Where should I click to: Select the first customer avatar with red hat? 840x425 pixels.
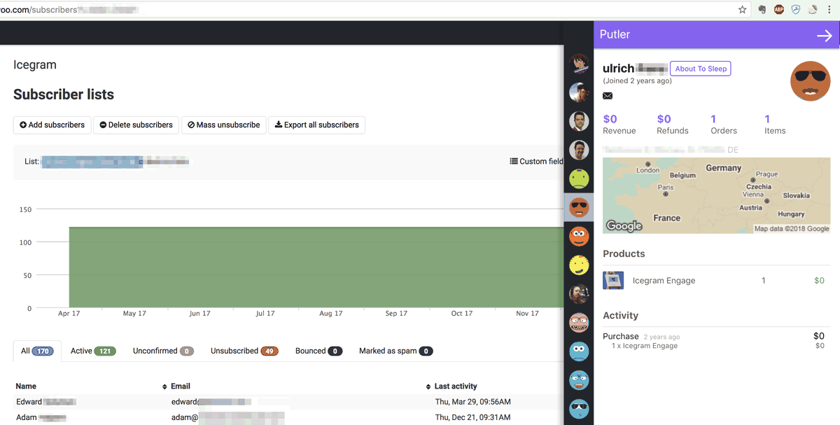tap(579, 64)
